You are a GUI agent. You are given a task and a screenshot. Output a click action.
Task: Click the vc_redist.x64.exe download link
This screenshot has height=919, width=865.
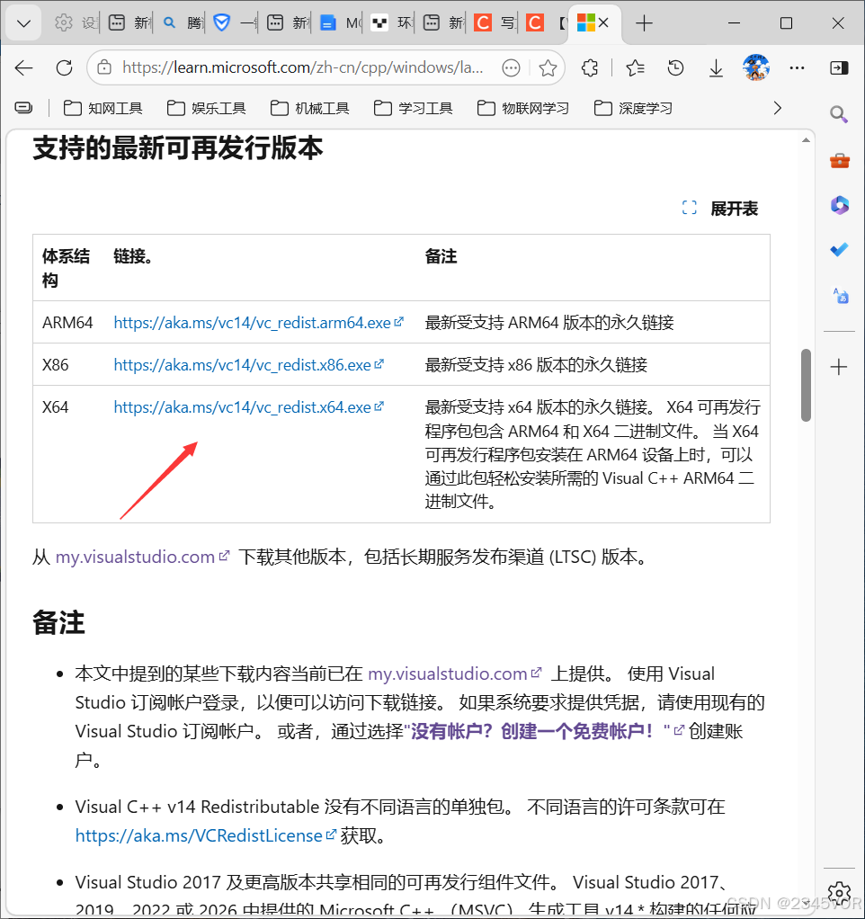[x=243, y=406]
